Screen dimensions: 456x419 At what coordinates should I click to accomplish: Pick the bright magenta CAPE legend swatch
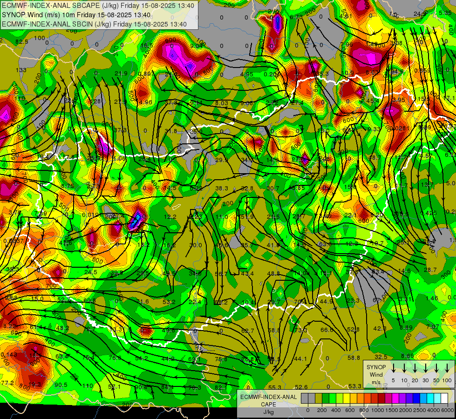point(395,399)
